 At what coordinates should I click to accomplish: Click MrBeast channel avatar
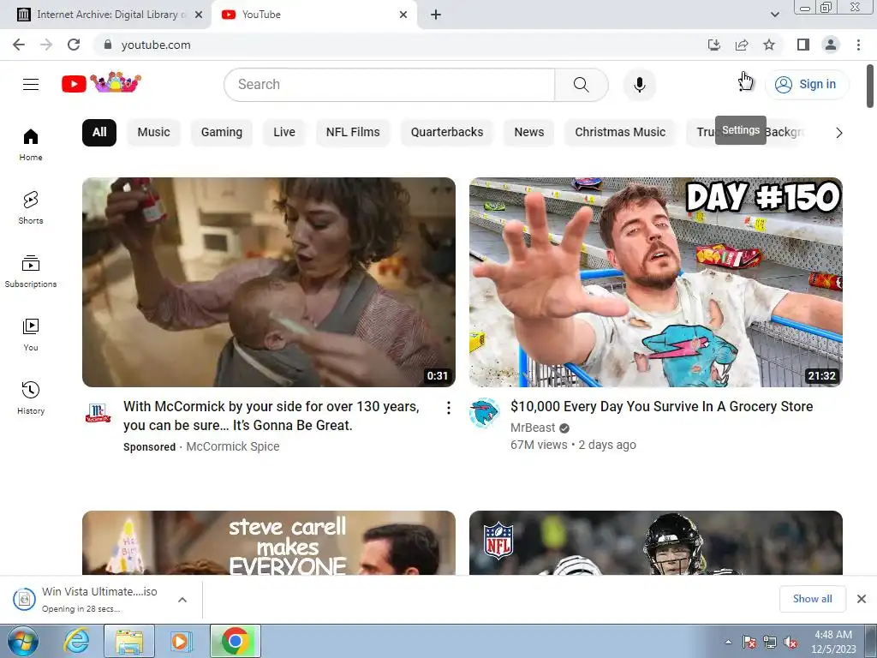[485, 413]
